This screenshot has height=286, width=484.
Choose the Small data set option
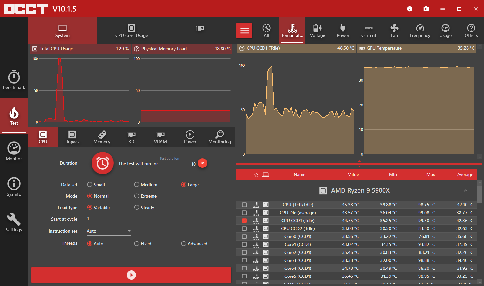coord(90,185)
